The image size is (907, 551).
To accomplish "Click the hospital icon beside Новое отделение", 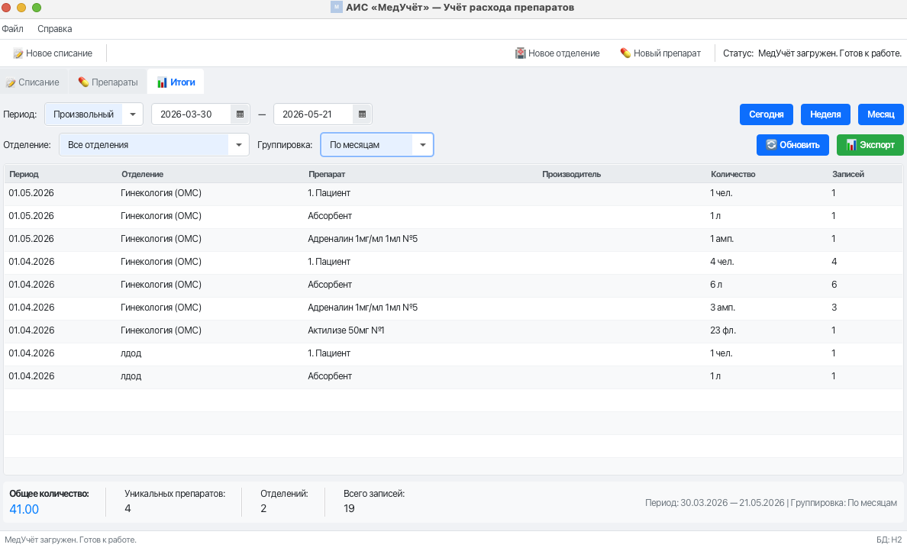I will coord(521,53).
